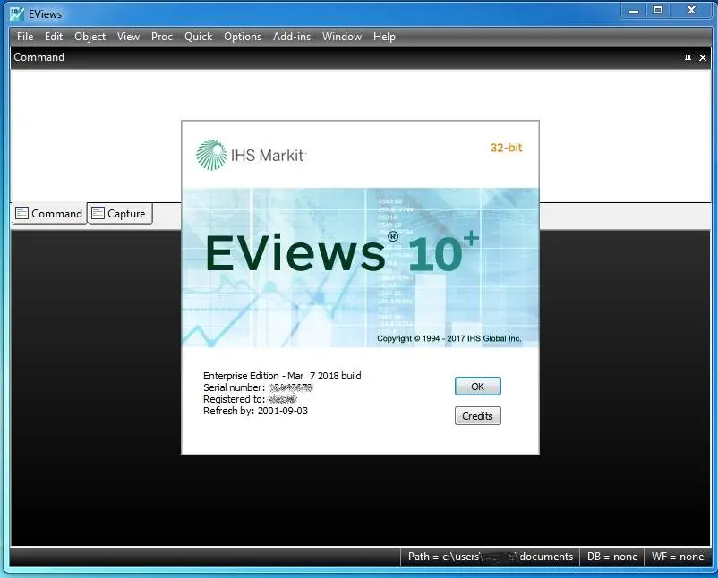This screenshot has height=578, width=718.
Task: Click the Registered to line
Action: 250,399
